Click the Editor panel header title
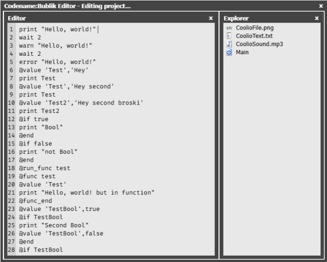Image resolution: width=327 pixels, height=262 pixels. (x=17, y=18)
